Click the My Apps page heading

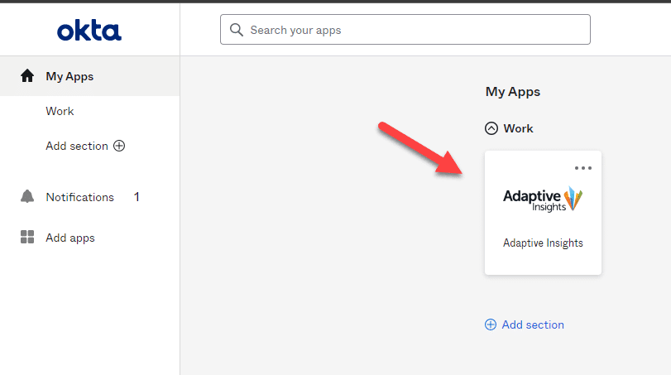tap(513, 92)
